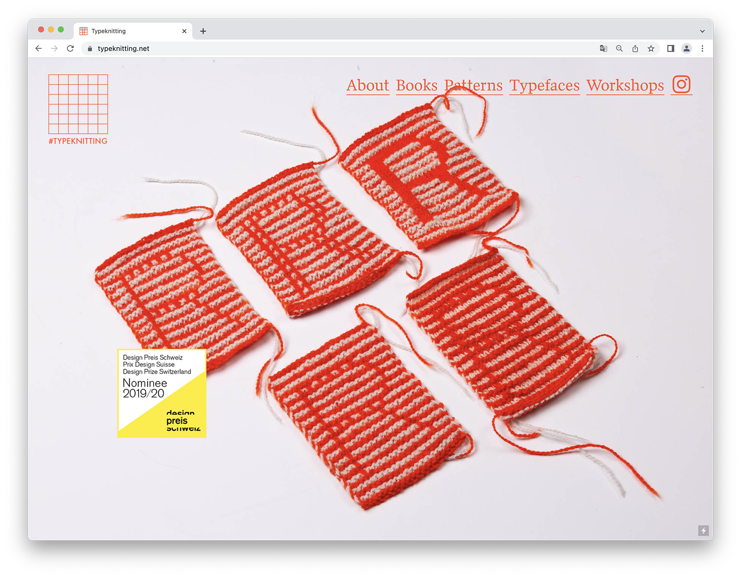Screen dimensions: 741x577
Task: Open a new browser tab
Action: point(203,31)
